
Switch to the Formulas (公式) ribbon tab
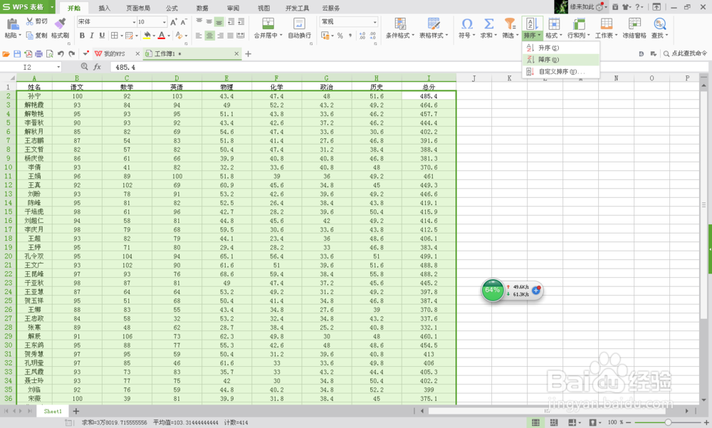pyautogui.click(x=172, y=8)
